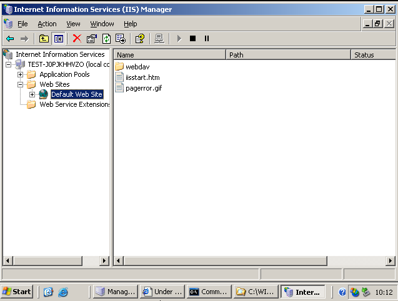Click the Start button on taskbar
Image resolution: width=398 pixels, height=301 pixels.
point(17,292)
